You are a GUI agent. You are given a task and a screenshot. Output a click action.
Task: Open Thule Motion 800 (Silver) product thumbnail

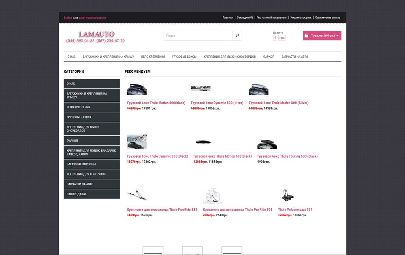258,89
